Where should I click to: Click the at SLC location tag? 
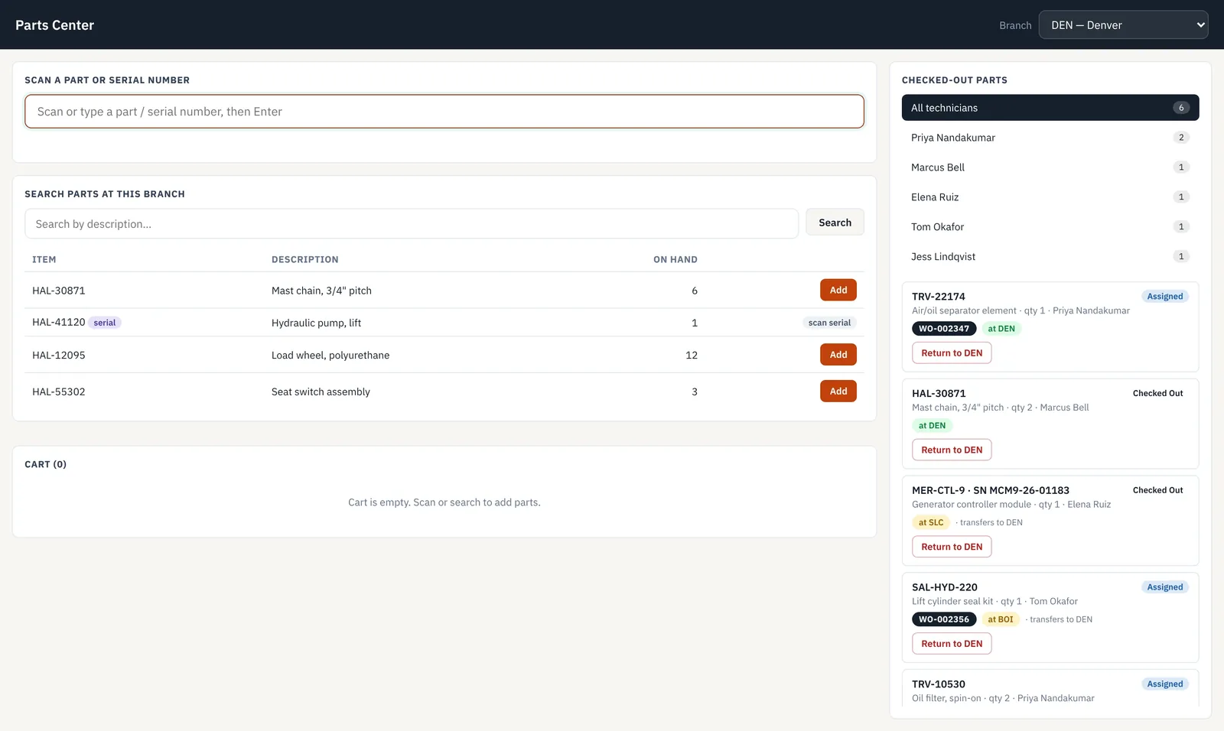[x=931, y=523]
